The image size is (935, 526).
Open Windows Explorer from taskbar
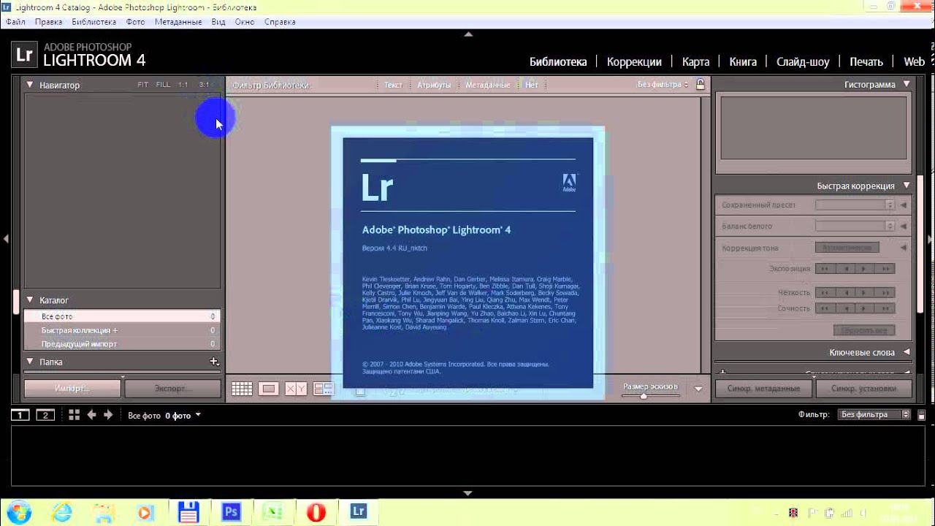(x=104, y=512)
